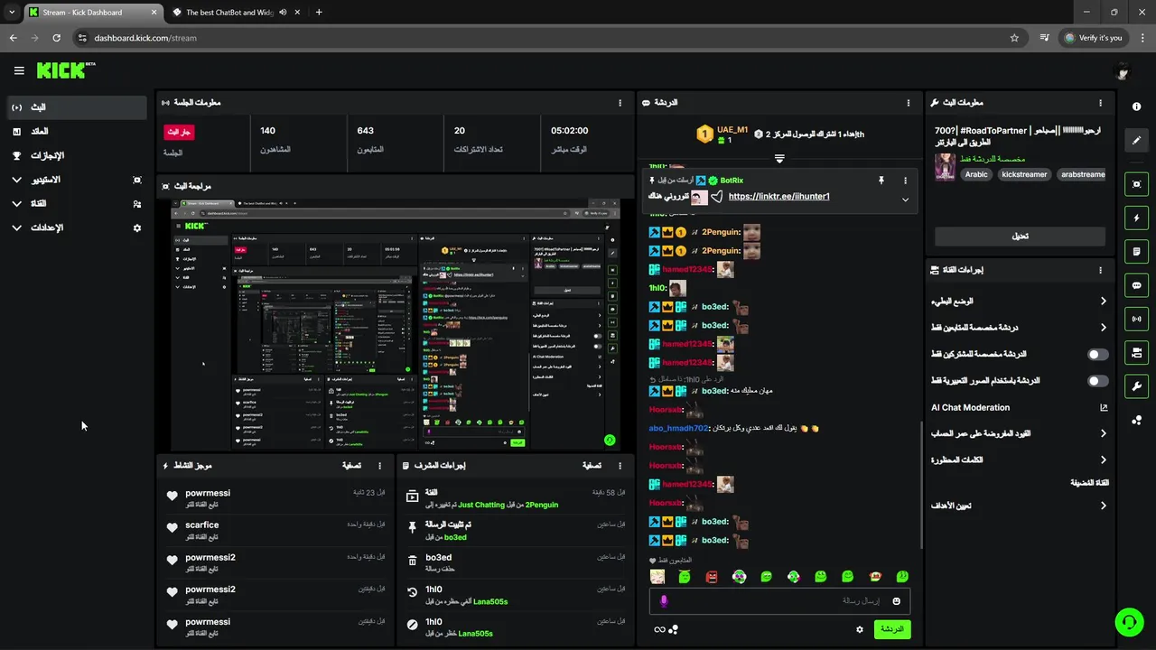Collapse the chat leaderboard handle arrow
The image size is (1156, 650).
tap(779, 158)
